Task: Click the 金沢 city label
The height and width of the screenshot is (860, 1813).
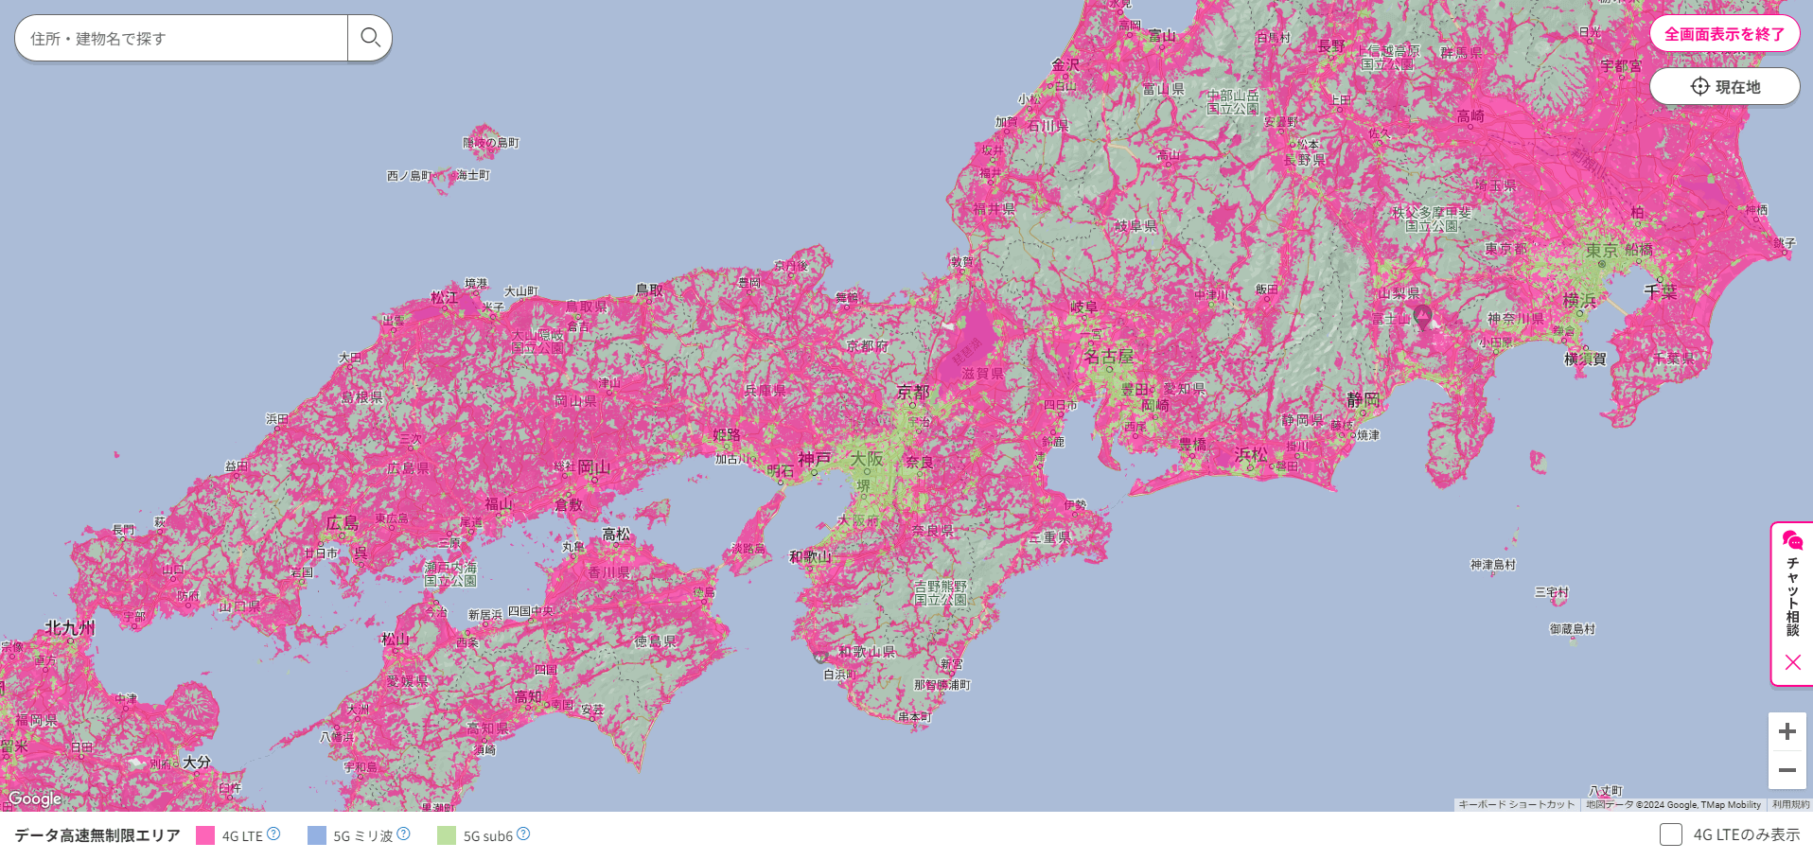Action: click(1065, 64)
